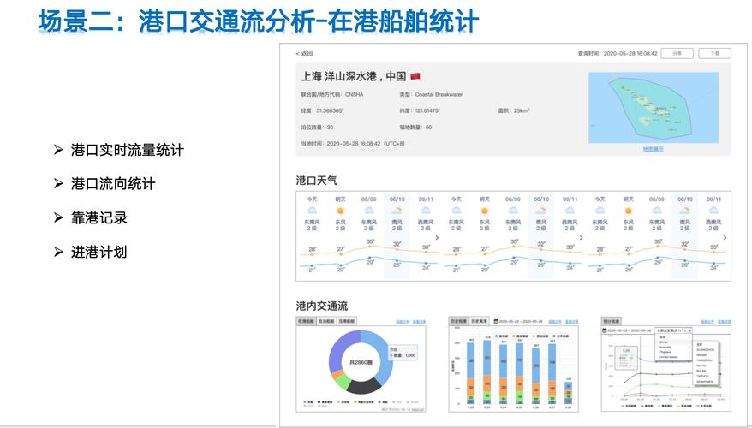Viewport: 752px width, 428px height.
Task: Click the China flag icon beside port name
Action: point(415,76)
